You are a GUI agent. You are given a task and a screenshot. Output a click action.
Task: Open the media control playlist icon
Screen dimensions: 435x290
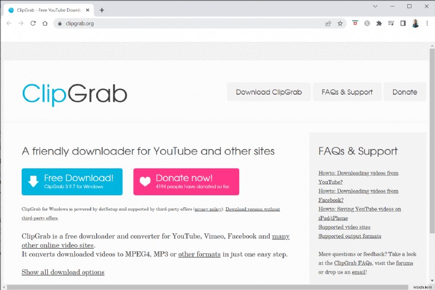tap(391, 23)
